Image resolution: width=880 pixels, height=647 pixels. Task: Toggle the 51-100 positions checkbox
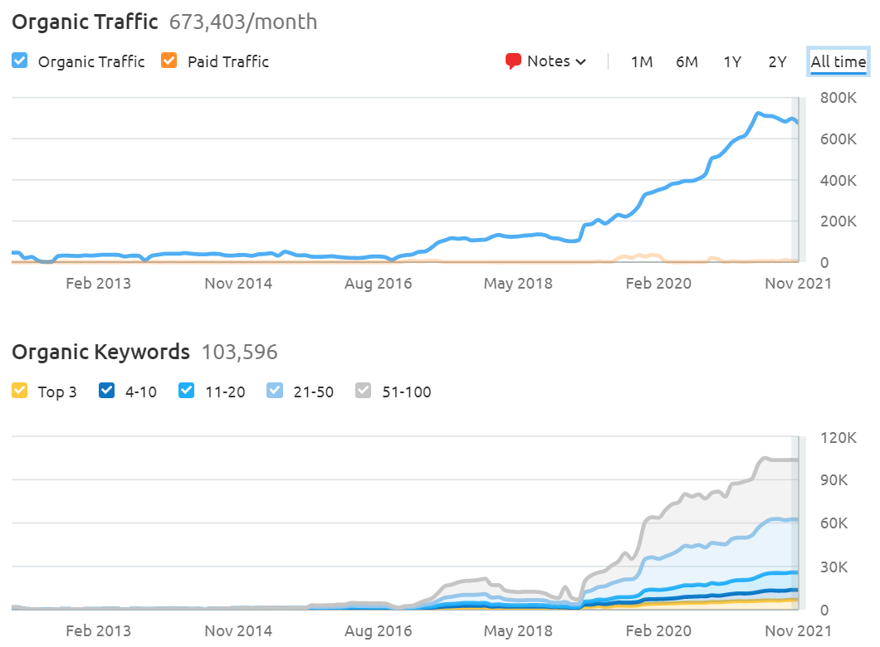pos(364,391)
